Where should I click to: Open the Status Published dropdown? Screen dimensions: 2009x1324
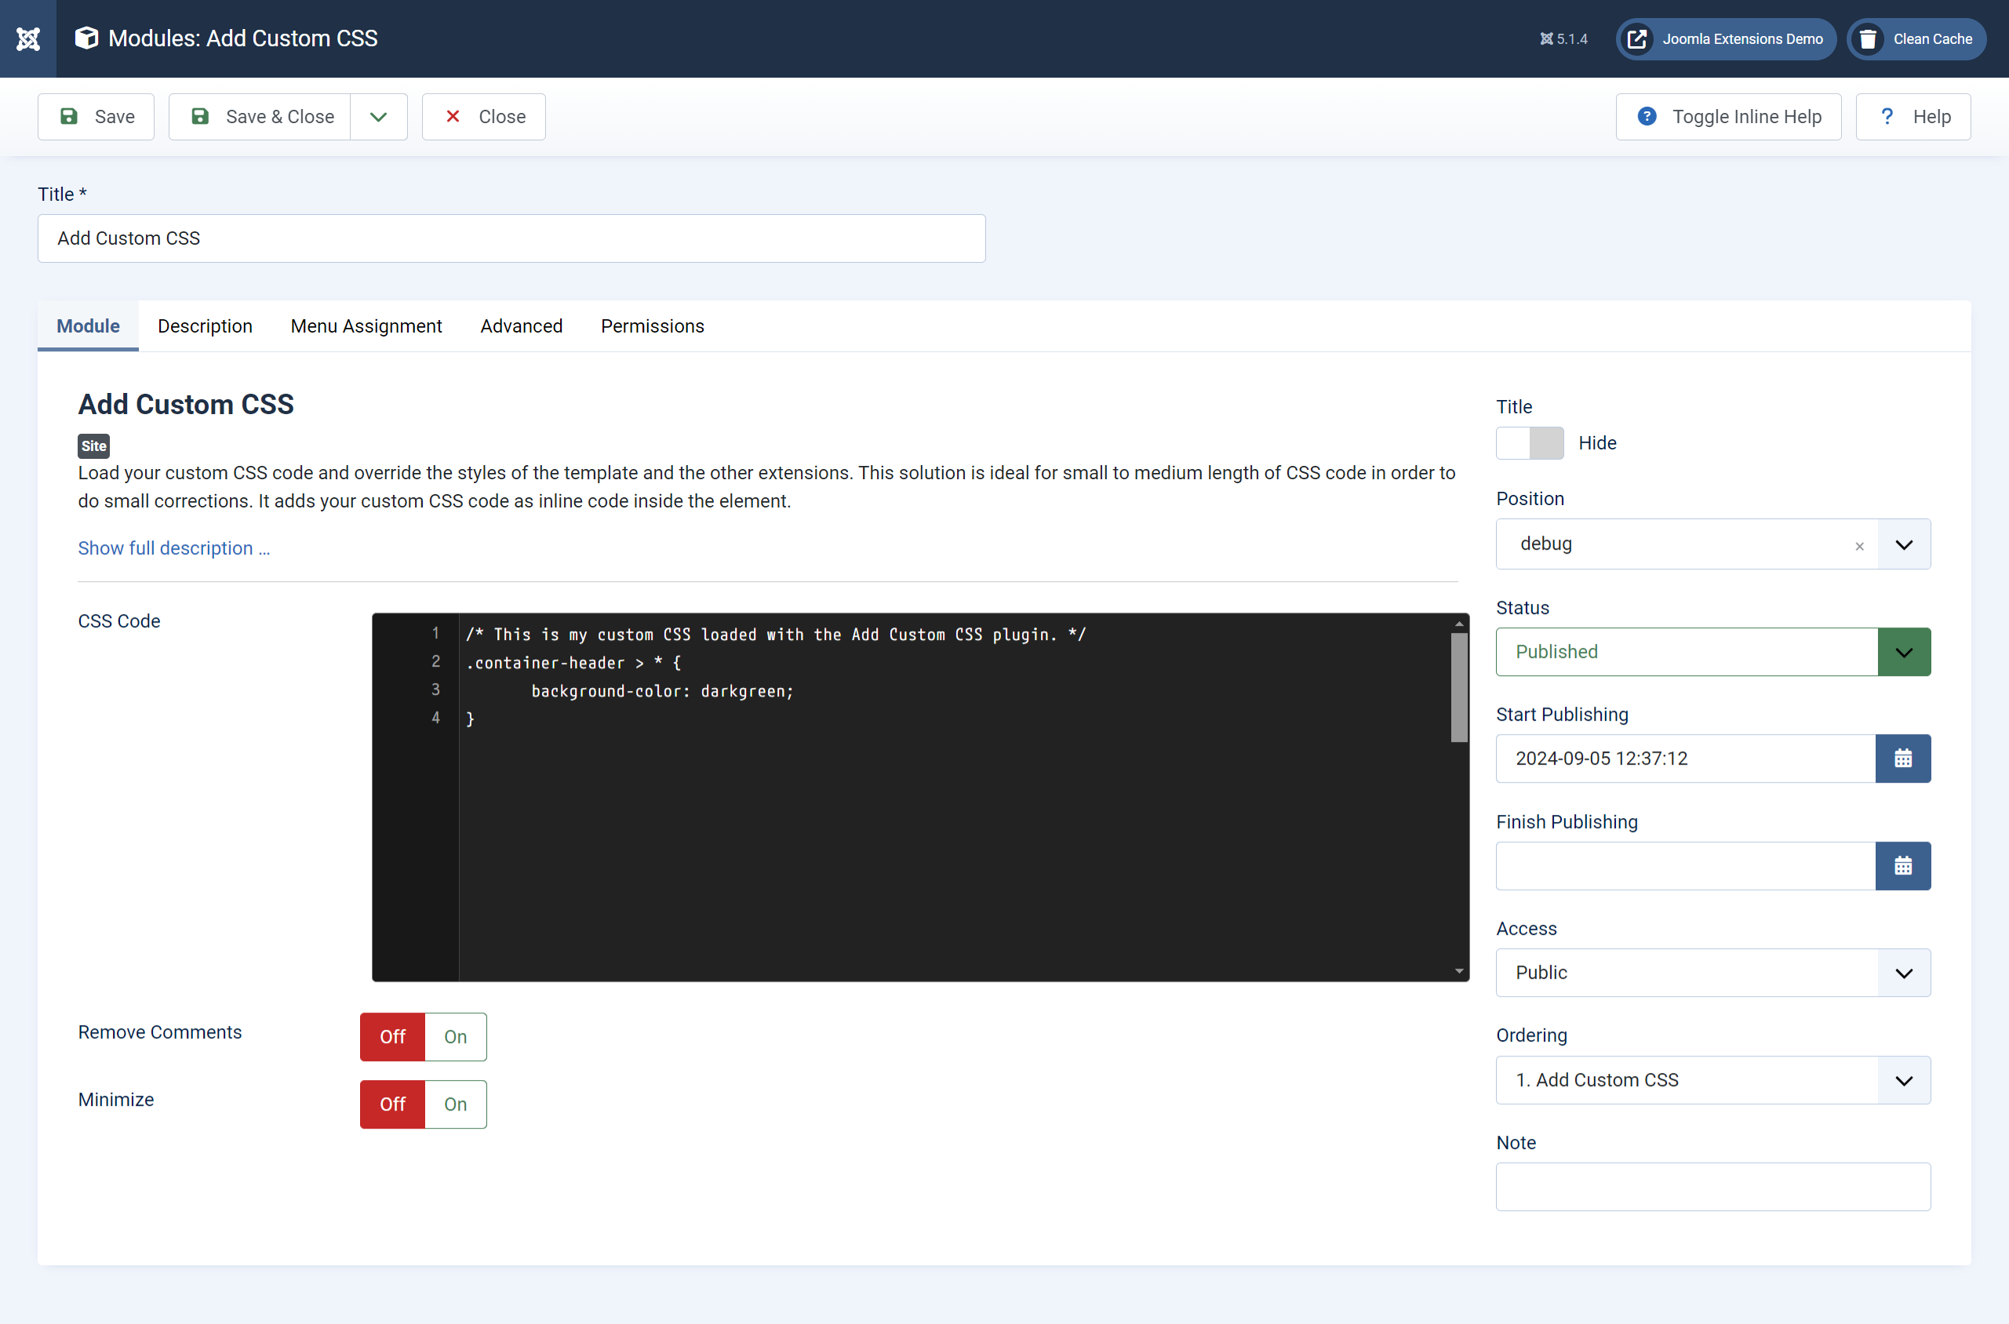pos(1713,652)
